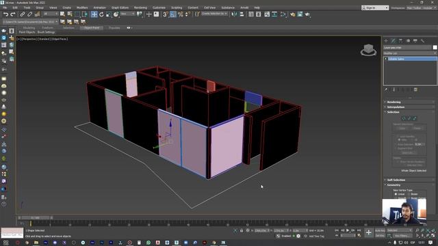This screenshot has height=246, width=438.
Task: Expand the Rendering rollout
Action: [x=394, y=102]
